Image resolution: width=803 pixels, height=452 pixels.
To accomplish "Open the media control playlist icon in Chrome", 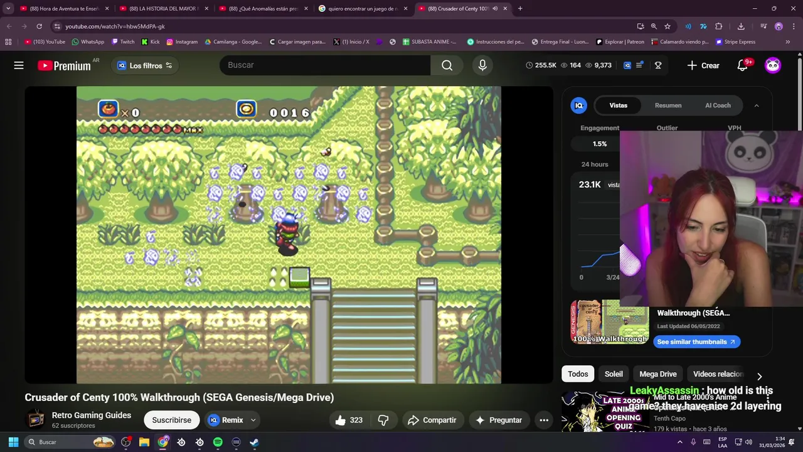I will [763, 26].
